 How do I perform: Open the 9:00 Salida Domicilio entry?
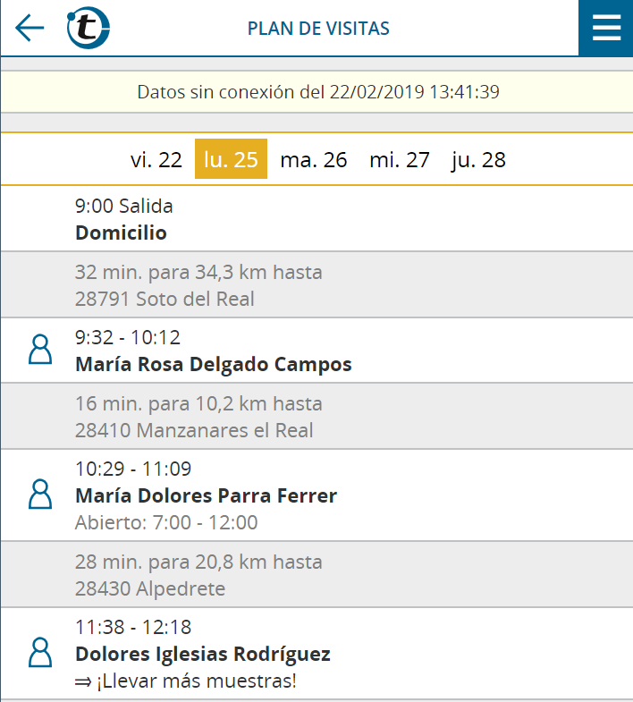point(316,219)
